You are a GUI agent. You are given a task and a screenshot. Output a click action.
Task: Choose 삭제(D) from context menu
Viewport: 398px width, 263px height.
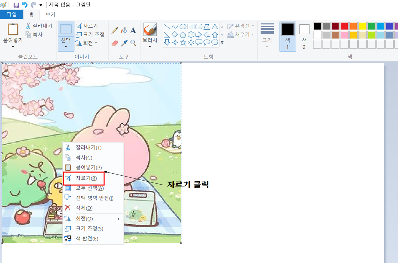pyautogui.click(x=93, y=208)
